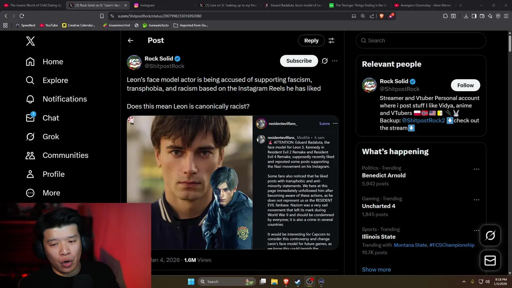Open Chat in the sidebar
Viewport: 512px width, 288px height.
tap(42, 118)
